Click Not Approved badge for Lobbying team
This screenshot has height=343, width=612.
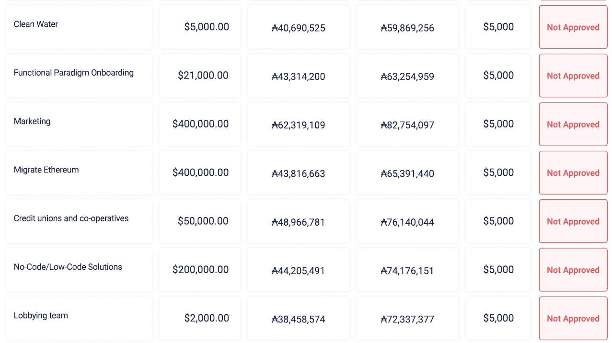tap(573, 319)
